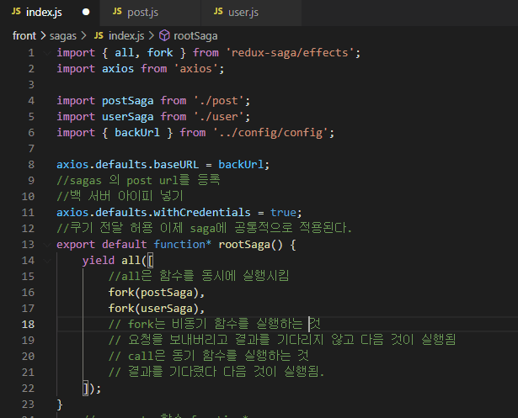Click the withCredentials property on line 11

tap(202, 213)
